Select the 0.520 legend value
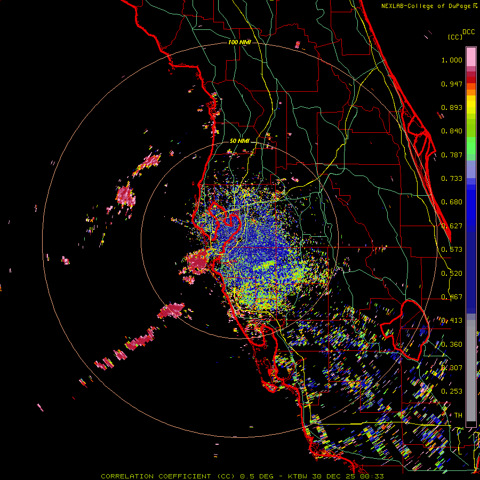 [x=452, y=274]
